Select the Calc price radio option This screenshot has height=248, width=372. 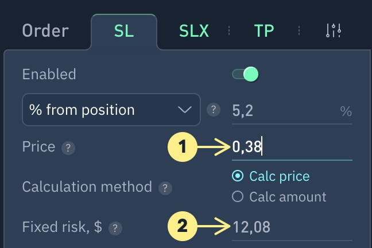click(x=238, y=176)
